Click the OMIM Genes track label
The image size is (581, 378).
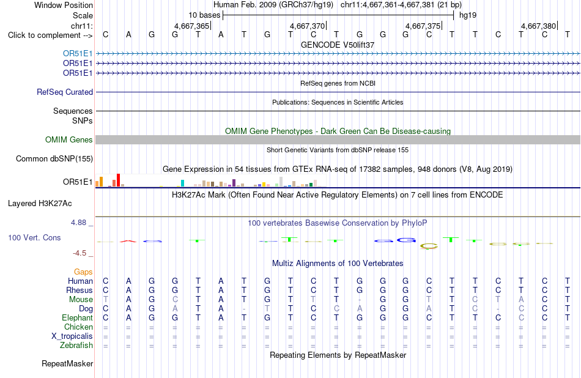(69, 139)
